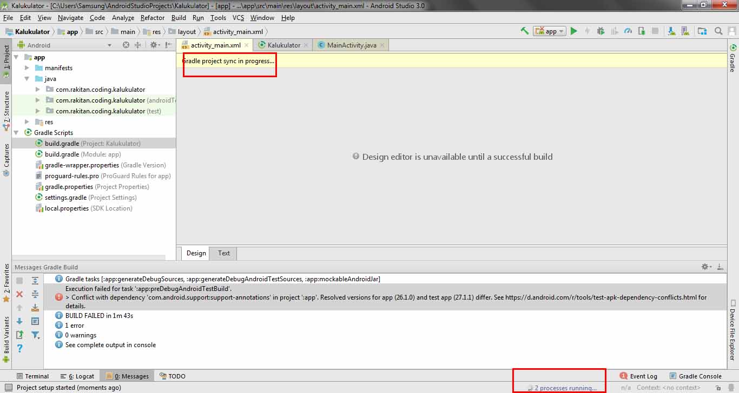Viewport: 739px width, 393px height.
Task: Click the Search Everywhere magnifier icon
Action: click(718, 31)
